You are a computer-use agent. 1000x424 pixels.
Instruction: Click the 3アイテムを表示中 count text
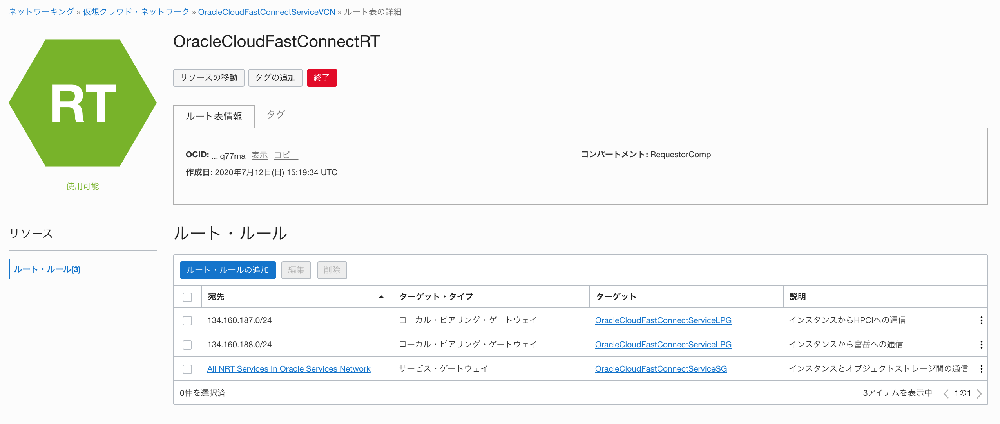[x=897, y=393]
